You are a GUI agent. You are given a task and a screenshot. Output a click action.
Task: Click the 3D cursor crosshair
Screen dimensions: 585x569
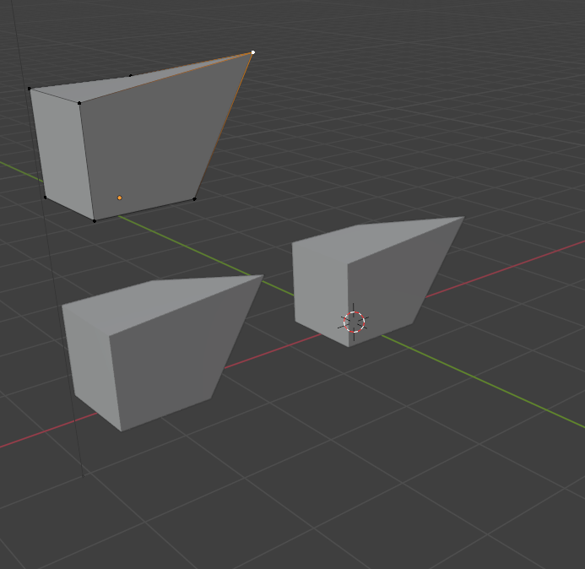354,322
